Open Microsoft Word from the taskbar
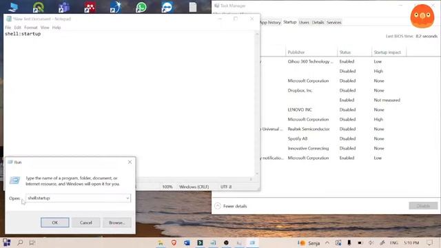 pos(187,242)
